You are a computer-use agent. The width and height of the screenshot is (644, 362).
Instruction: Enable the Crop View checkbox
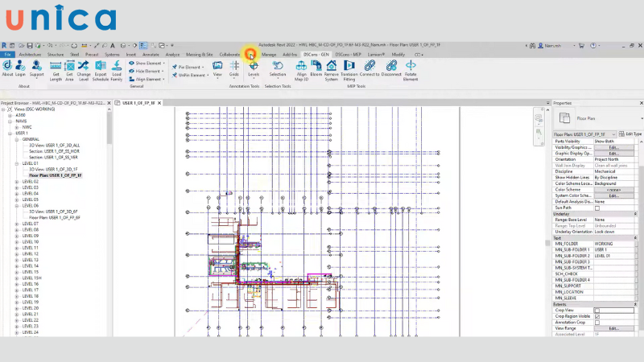(597, 310)
